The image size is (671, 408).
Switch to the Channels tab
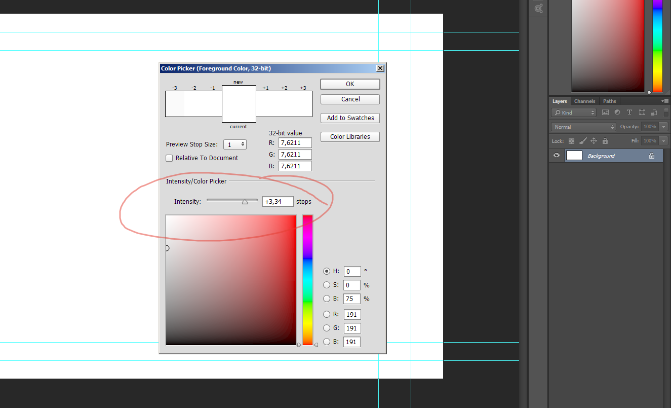coord(585,101)
